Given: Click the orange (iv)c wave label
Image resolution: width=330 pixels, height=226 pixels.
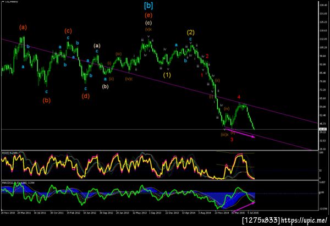Looking at the screenshot, I should coord(129,79).
